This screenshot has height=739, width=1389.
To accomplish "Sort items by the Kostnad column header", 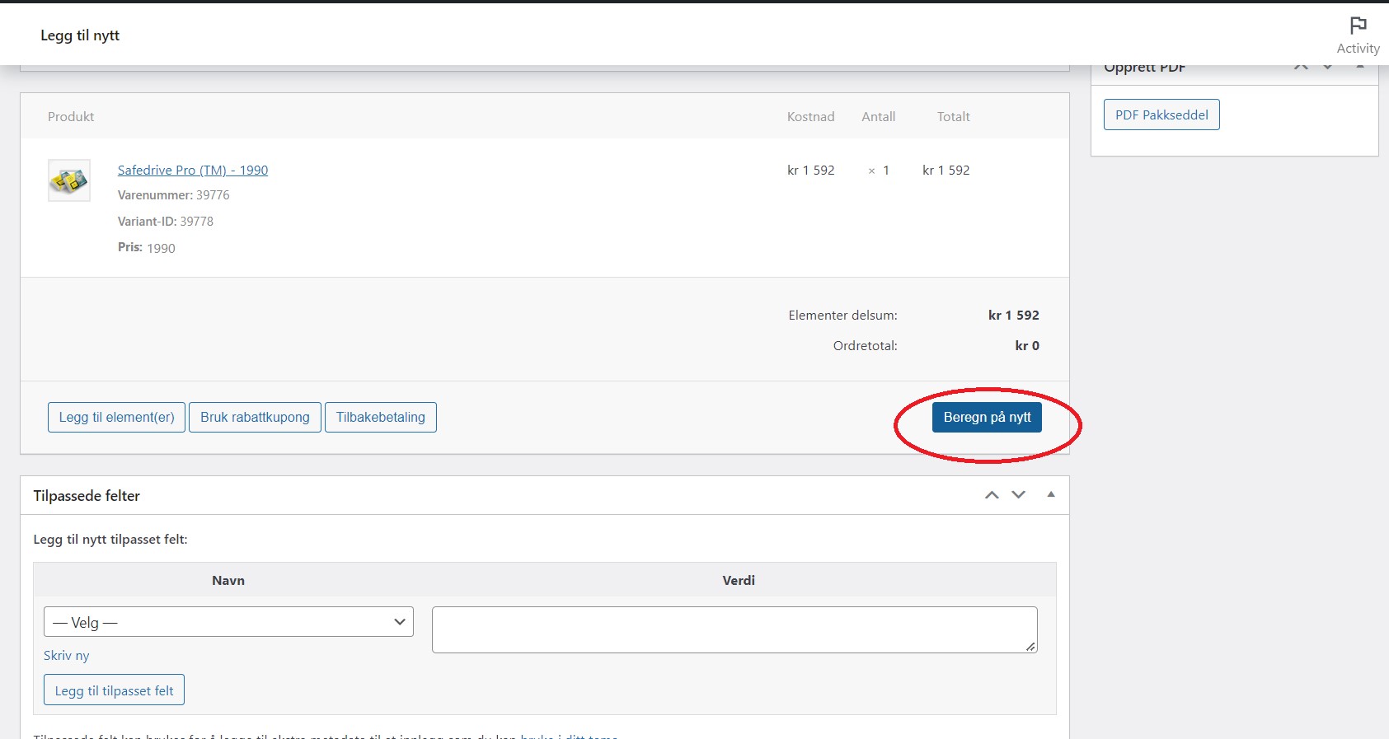I will pyautogui.click(x=810, y=117).
